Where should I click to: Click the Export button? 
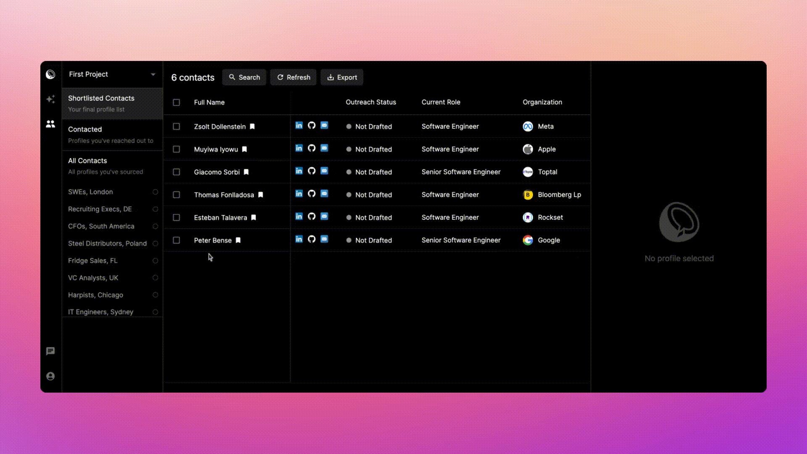coord(342,77)
